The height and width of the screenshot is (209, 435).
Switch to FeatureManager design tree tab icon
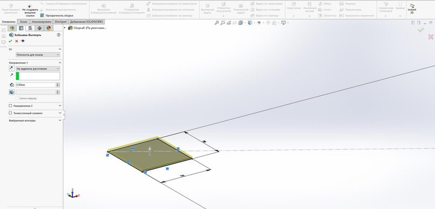12,28
